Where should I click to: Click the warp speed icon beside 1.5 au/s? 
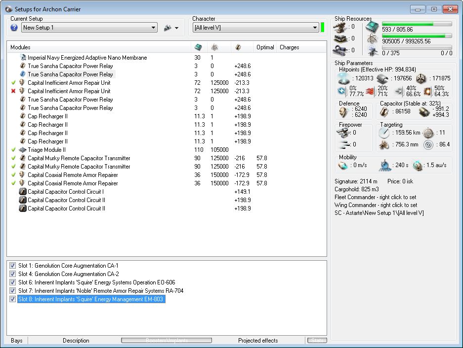pyautogui.click(x=418, y=166)
